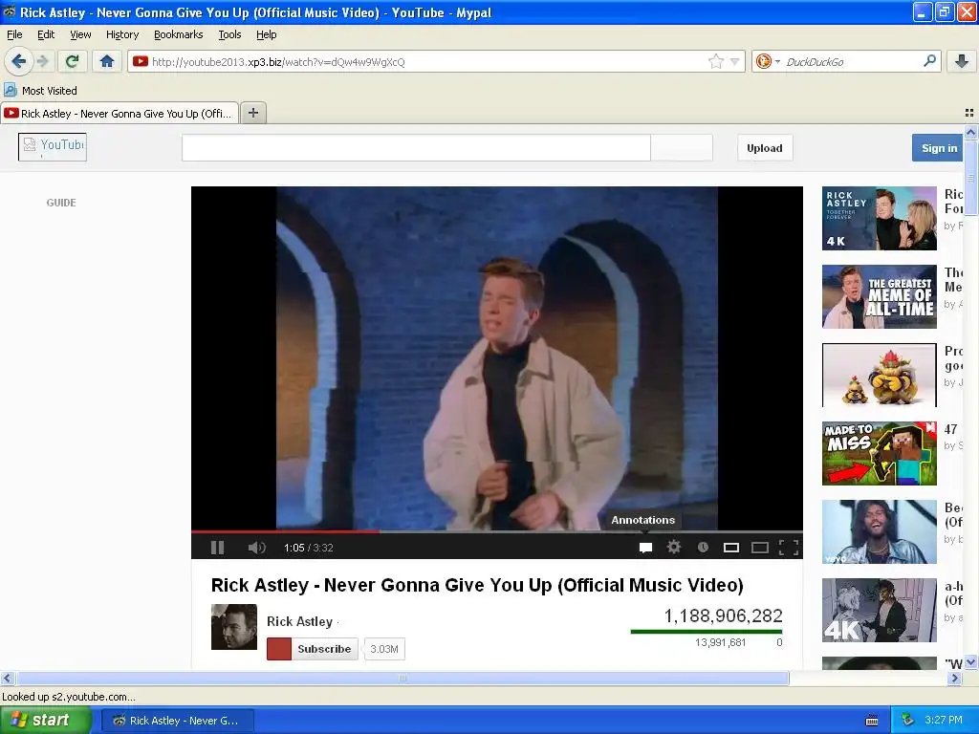Mute the video volume speaker
The width and height of the screenshot is (979, 734).
click(256, 548)
